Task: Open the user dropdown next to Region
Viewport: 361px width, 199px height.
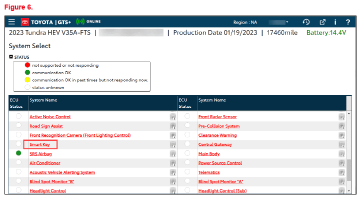Action: [x=278, y=22]
